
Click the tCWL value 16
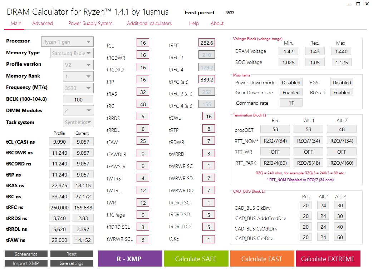pyautogui.click(x=208, y=116)
